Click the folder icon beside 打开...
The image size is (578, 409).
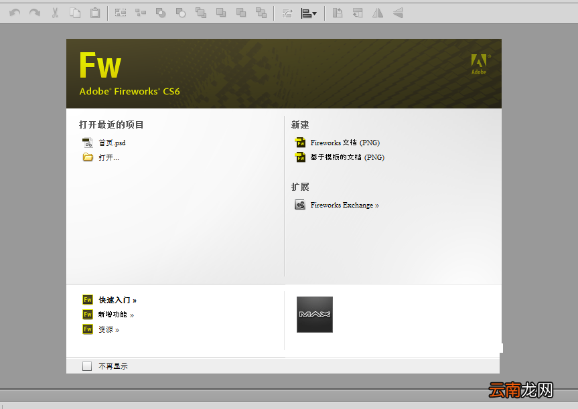88,157
